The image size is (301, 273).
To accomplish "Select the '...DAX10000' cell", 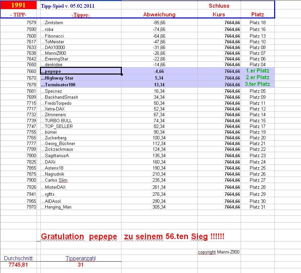I will pos(81,47).
